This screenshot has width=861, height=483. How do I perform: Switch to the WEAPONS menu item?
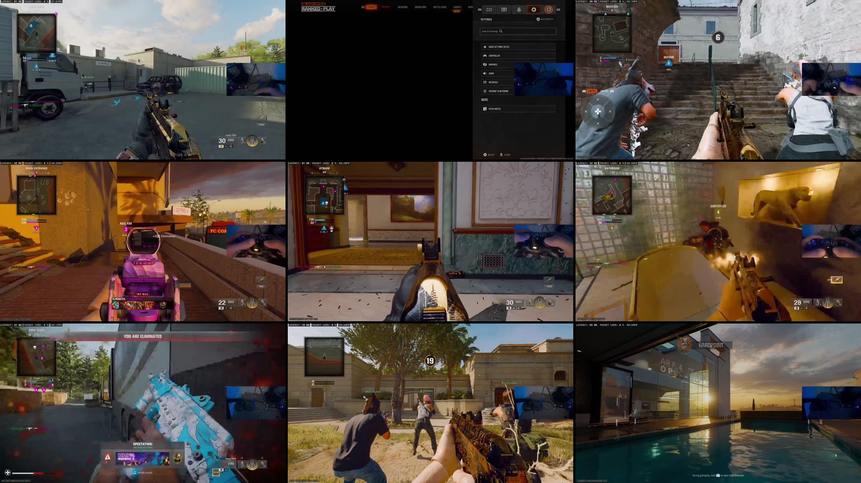pos(403,7)
